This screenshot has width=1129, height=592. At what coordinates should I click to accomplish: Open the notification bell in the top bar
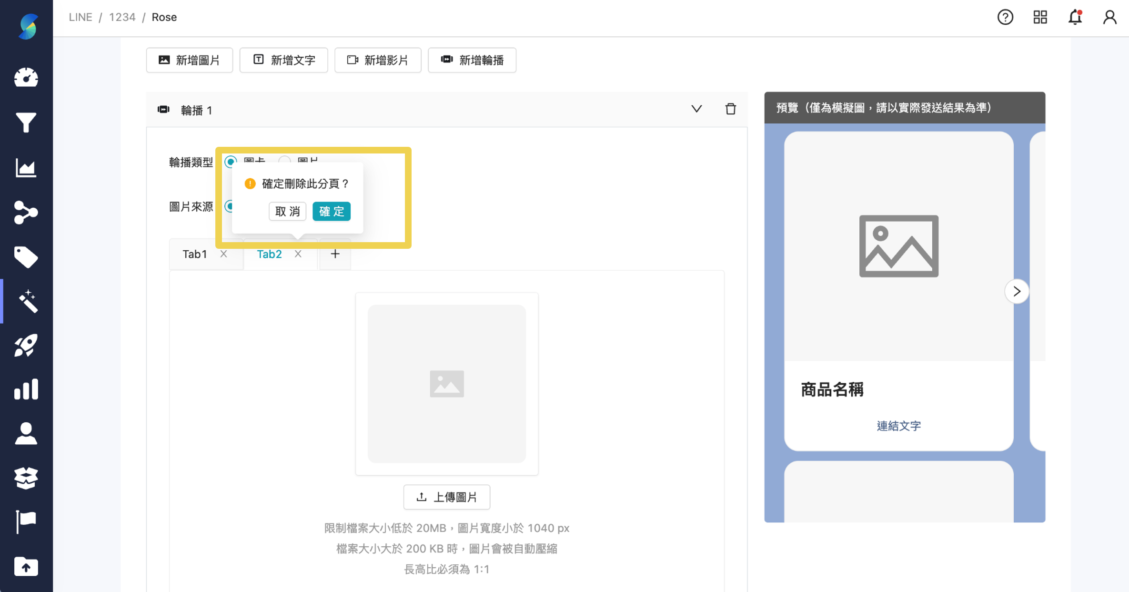pyautogui.click(x=1074, y=17)
